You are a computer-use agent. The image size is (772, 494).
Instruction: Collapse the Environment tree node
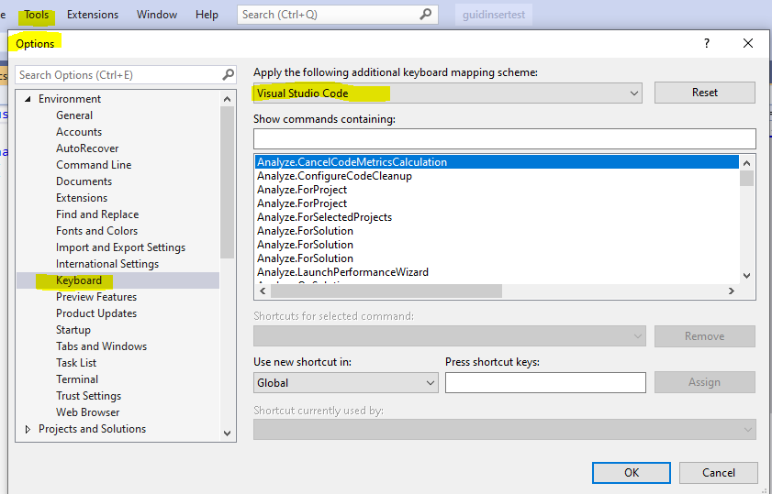28,99
